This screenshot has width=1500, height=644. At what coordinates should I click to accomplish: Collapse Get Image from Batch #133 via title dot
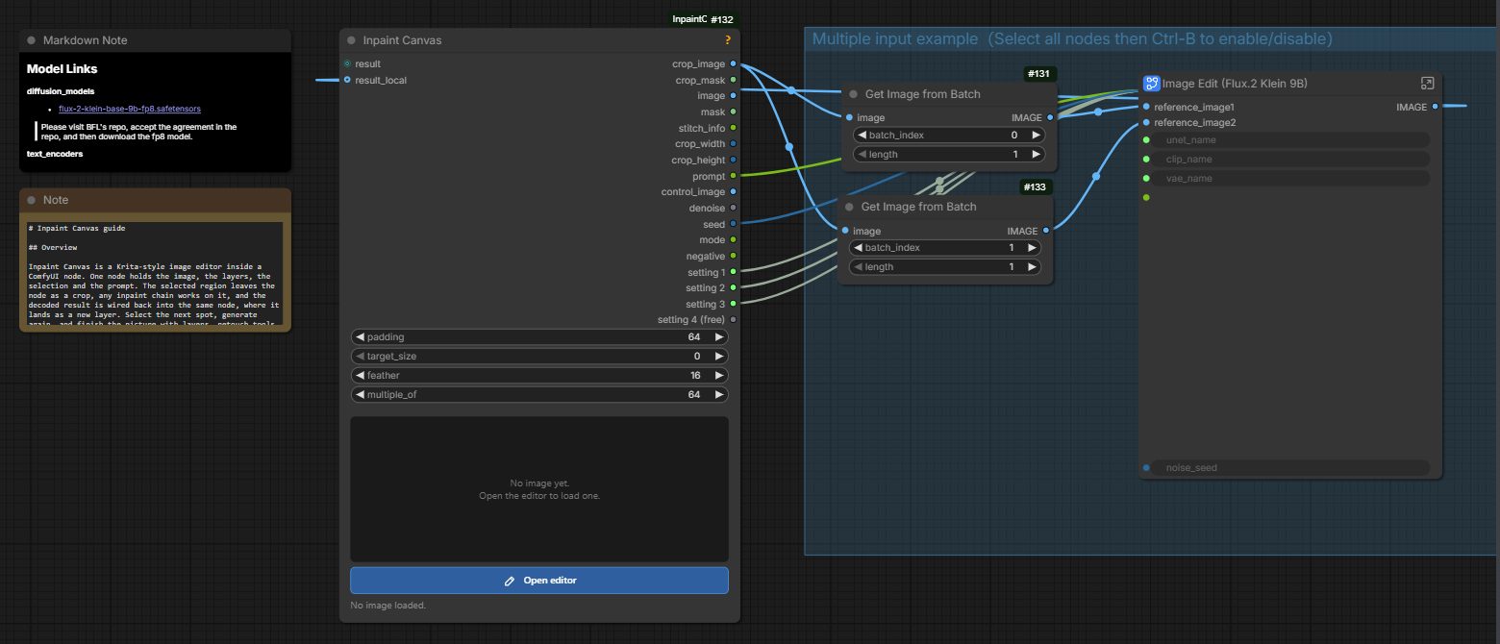click(850, 207)
